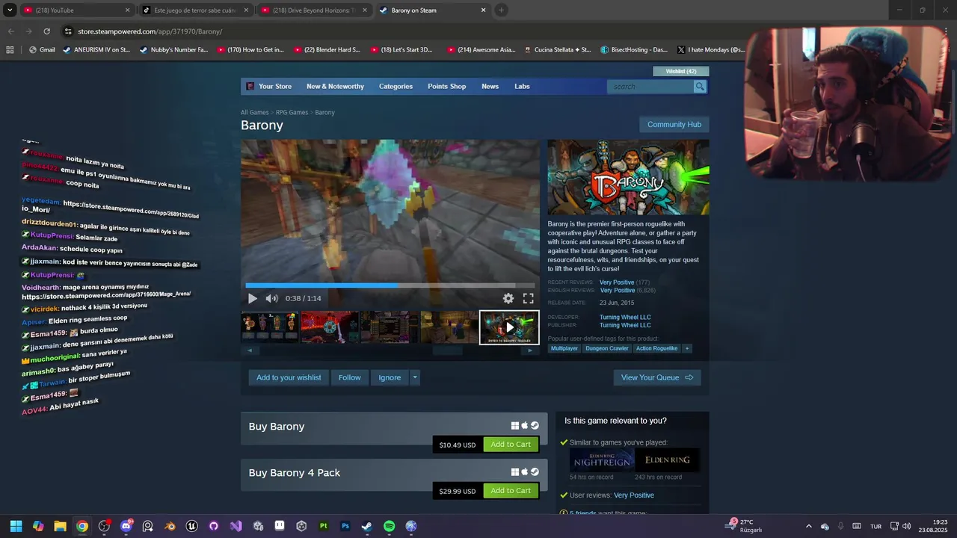Add Barony to your wishlist
The height and width of the screenshot is (538, 957).
click(289, 377)
